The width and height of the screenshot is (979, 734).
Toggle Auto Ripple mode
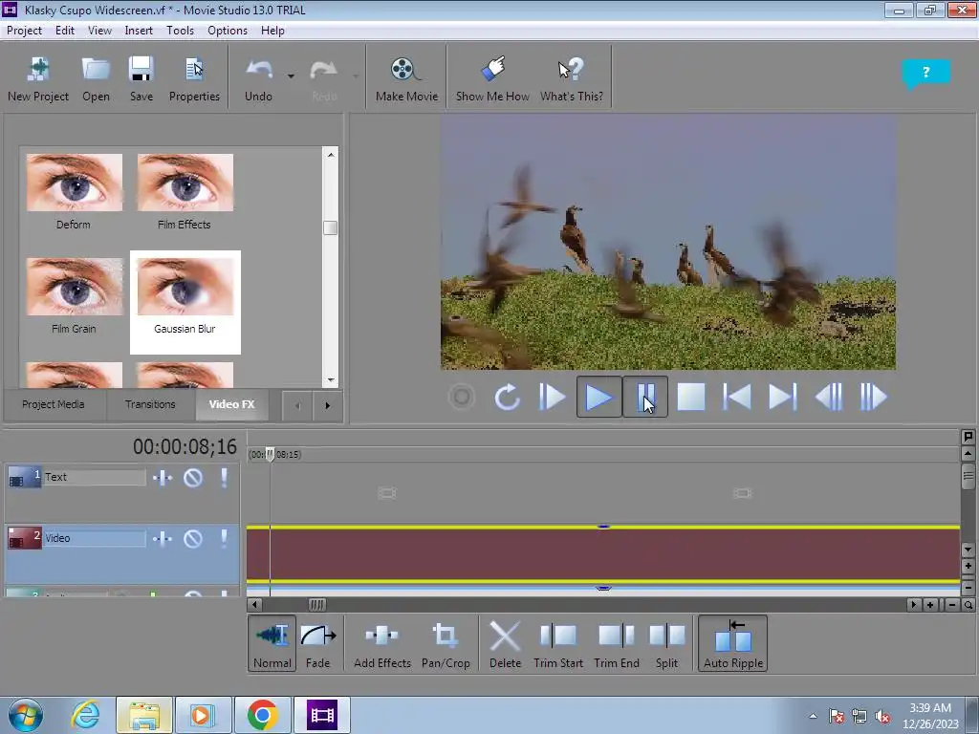(733, 643)
